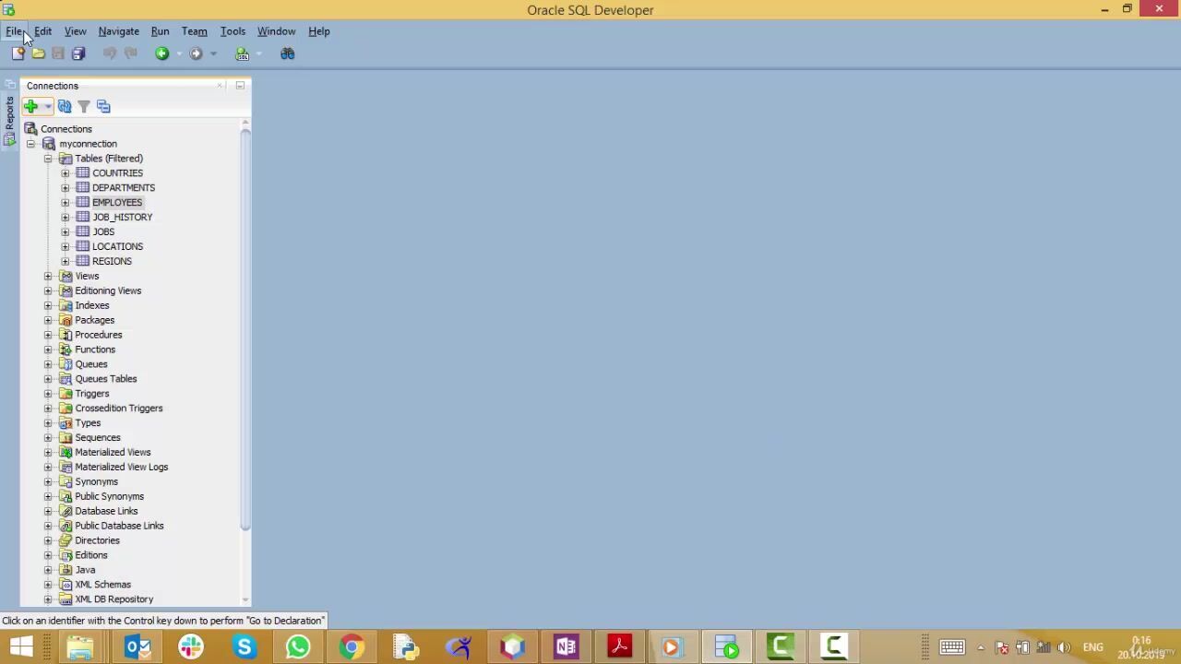
Task: Click the green plus New Connection icon
Action: [x=31, y=107]
